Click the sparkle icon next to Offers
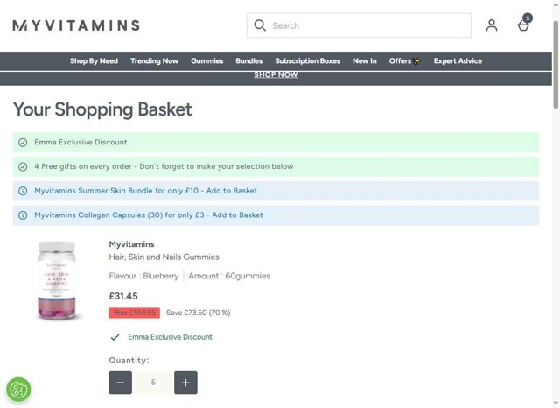 coord(416,61)
